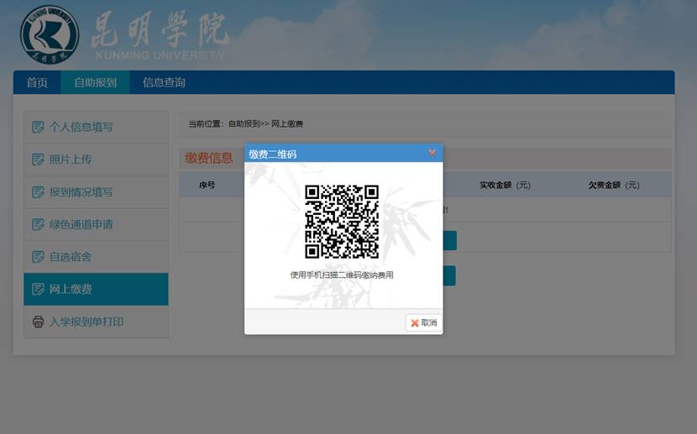Click the icon beside 绿色通道申请
This screenshot has height=434, width=697.
[38, 224]
